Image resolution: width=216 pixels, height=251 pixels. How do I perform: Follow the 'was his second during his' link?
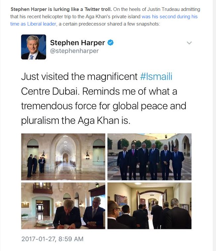point(170,17)
